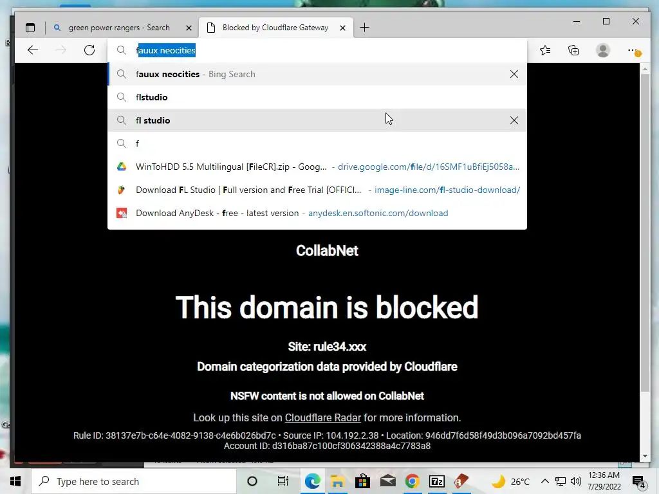Open the notification center icon
659x494 pixels.
coord(638,481)
